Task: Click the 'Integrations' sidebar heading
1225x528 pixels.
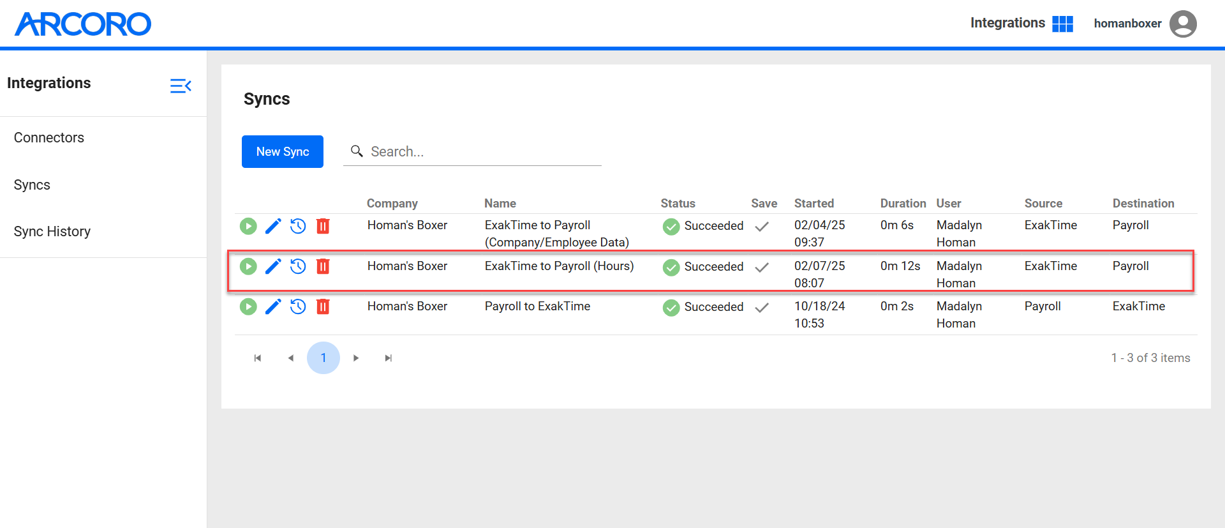Action: pyautogui.click(x=49, y=83)
